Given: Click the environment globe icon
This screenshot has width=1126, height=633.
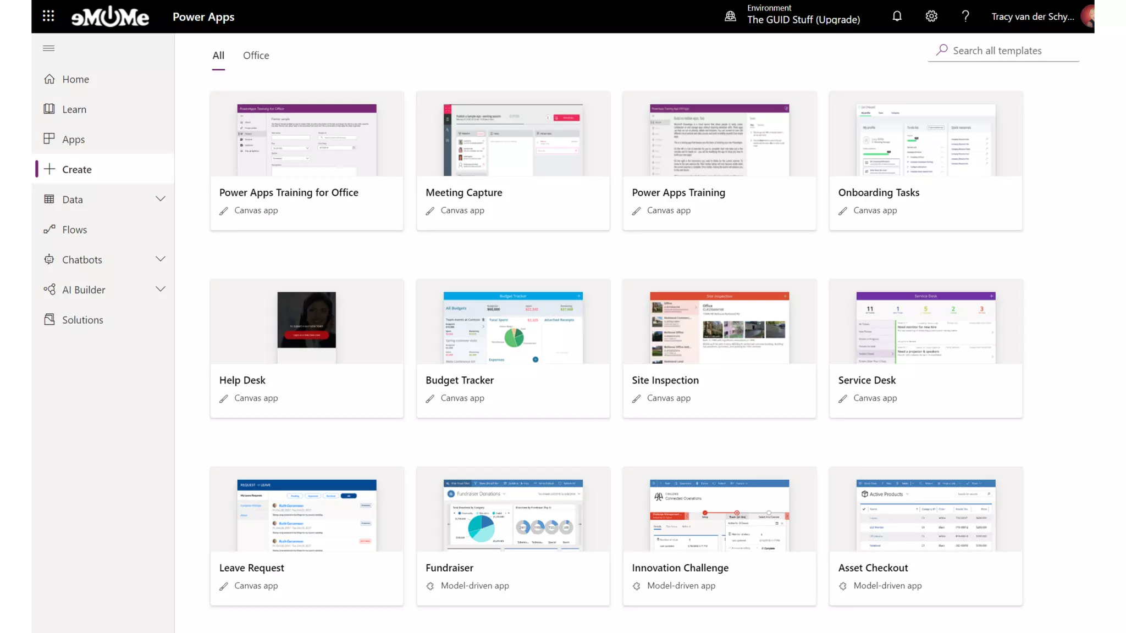Looking at the screenshot, I should (730, 16).
